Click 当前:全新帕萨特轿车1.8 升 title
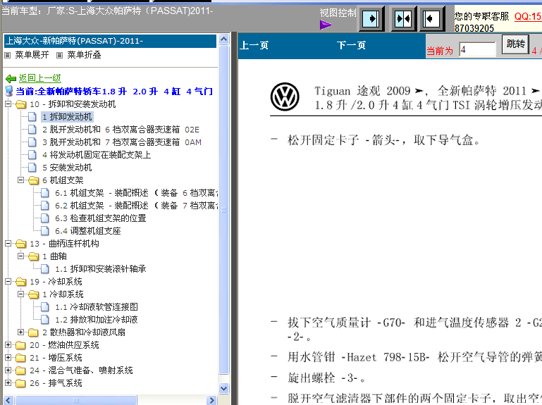 point(113,92)
